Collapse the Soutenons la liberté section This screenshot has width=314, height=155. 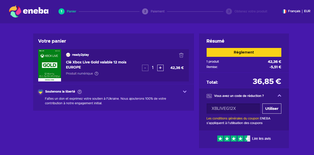[185, 92]
